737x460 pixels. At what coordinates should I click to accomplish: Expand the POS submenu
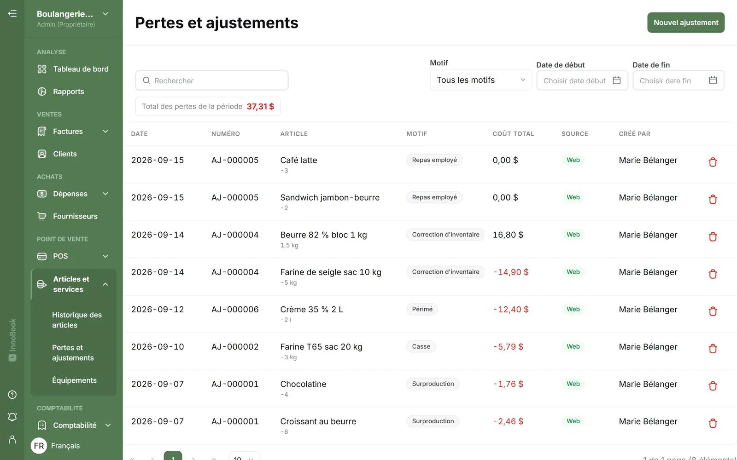tap(105, 256)
